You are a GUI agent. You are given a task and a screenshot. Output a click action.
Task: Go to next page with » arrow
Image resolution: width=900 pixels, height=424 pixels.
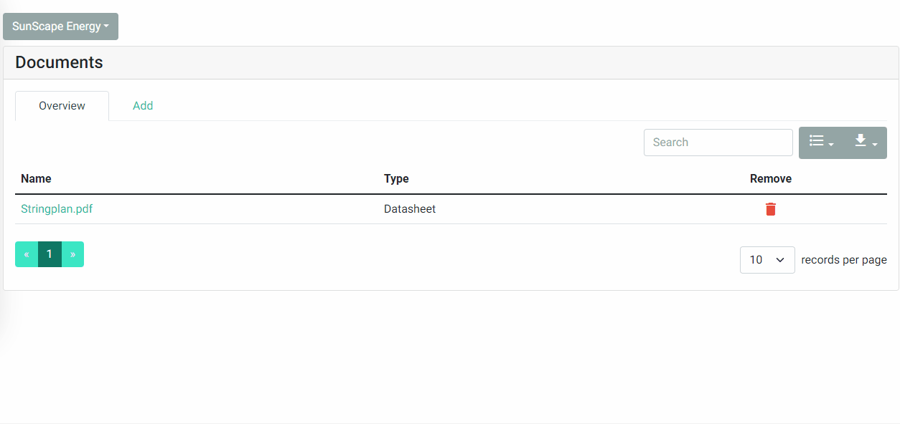point(72,254)
